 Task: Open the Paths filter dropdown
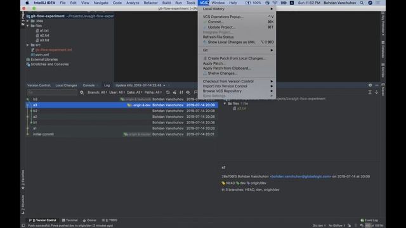click(x=153, y=92)
